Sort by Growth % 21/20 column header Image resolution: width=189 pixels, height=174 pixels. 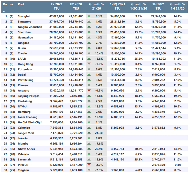coord(96,6)
